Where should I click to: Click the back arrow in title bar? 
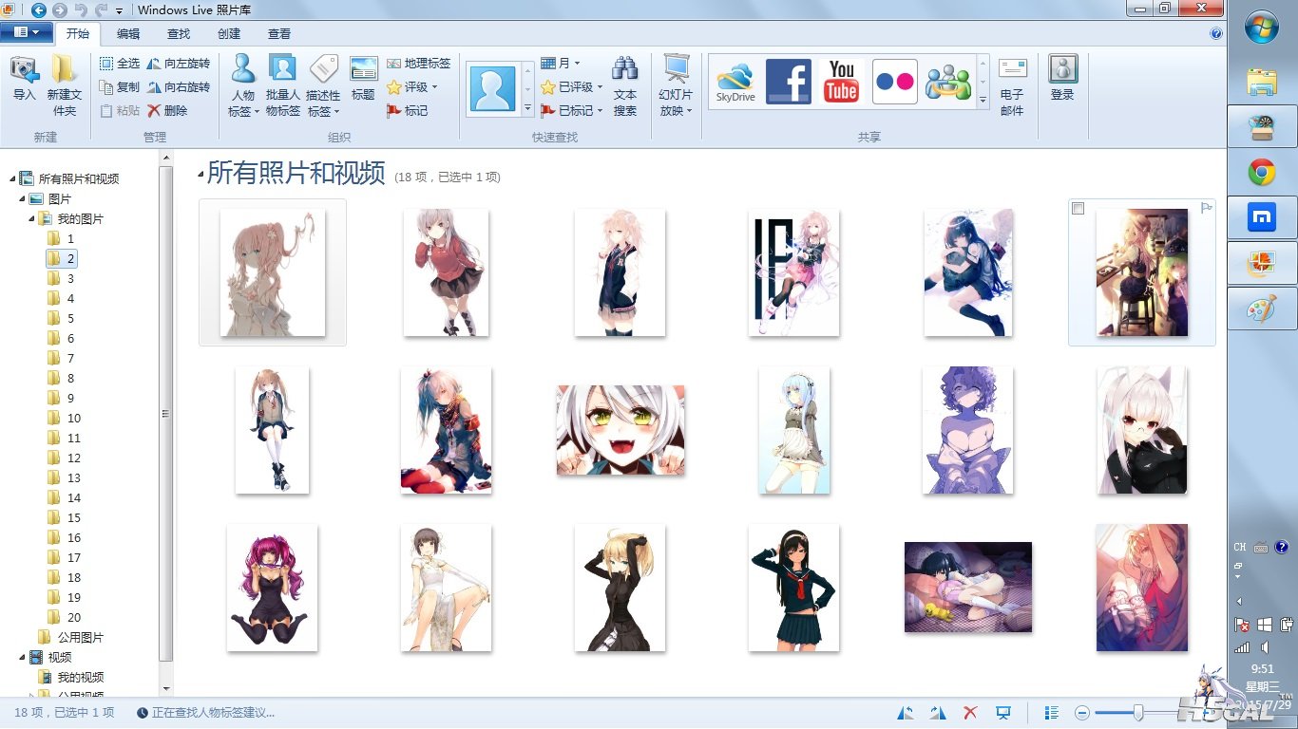pyautogui.click(x=39, y=9)
